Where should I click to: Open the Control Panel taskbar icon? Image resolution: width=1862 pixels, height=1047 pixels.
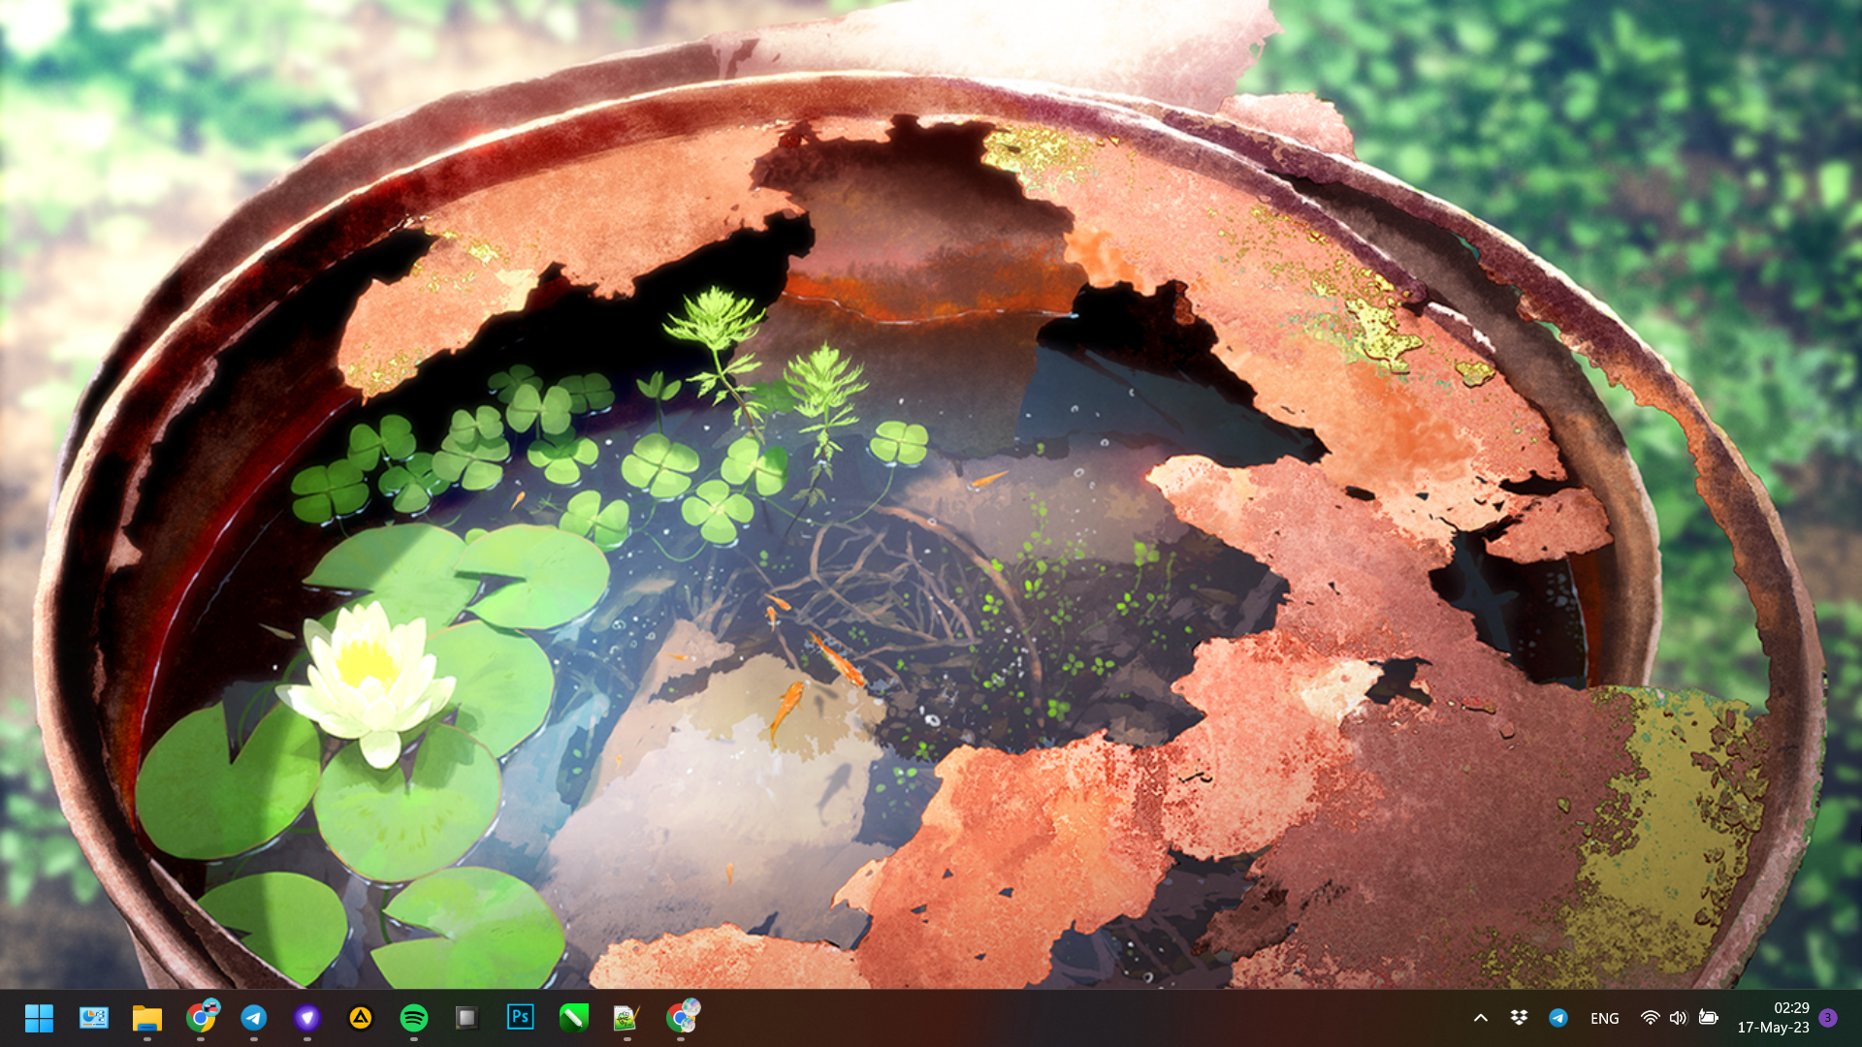[x=94, y=1018]
